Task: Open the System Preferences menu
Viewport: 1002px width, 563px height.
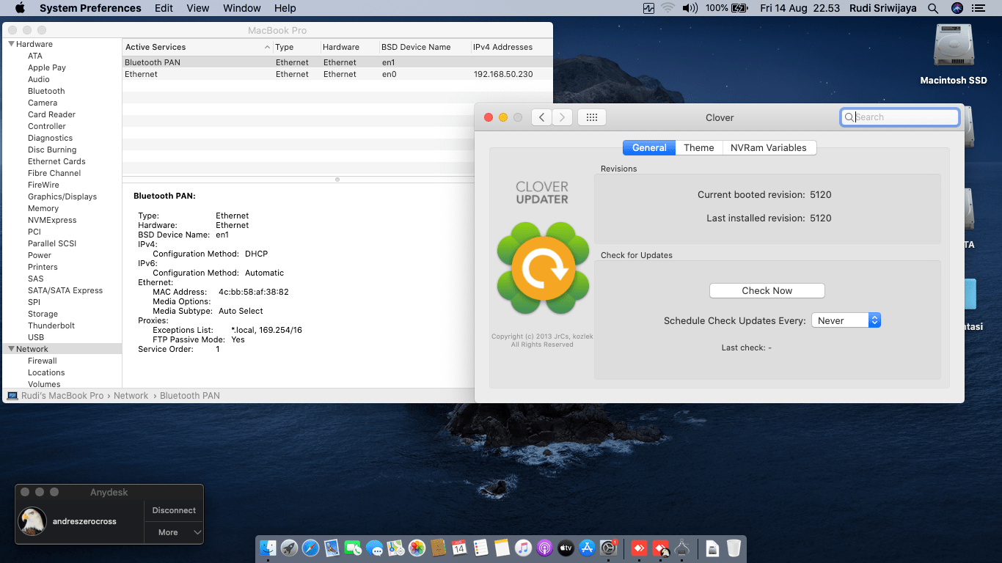Action: 90,8
